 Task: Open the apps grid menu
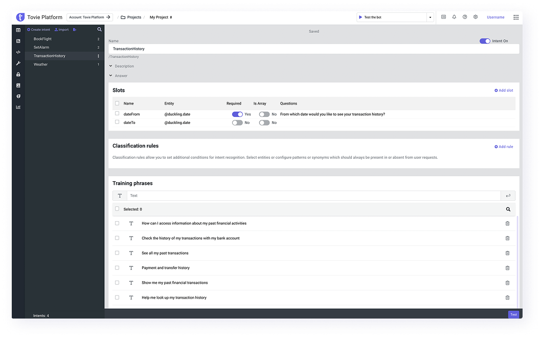(x=516, y=17)
